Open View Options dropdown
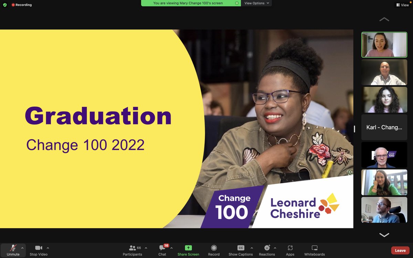413x258 pixels. (256, 3)
